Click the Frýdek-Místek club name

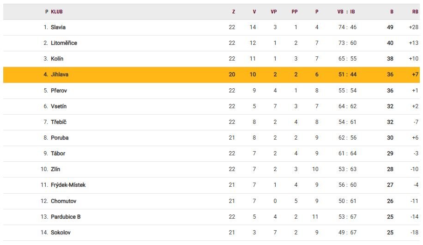68,185
